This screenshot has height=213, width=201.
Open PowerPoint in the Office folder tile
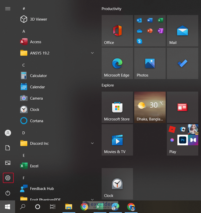click(150, 31)
